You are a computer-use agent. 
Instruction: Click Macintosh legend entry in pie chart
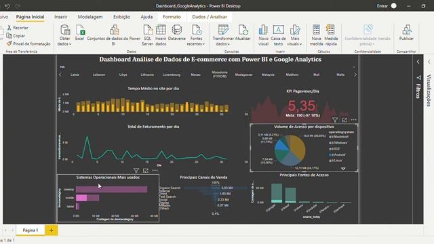point(339,137)
